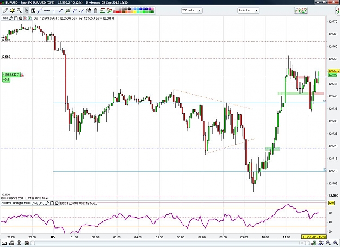Pick the diagonal trend line tool
The image size is (340, 247).
40,10
